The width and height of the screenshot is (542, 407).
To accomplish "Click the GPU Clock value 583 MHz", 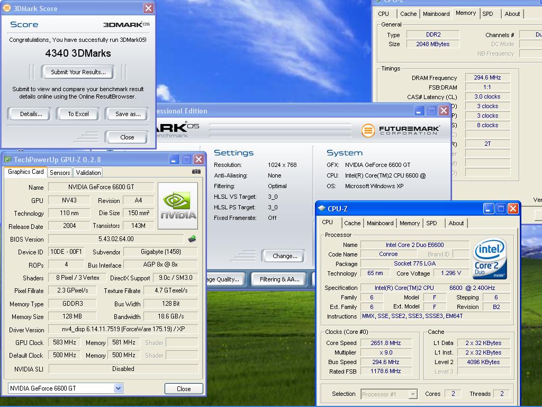I will coord(64,342).
